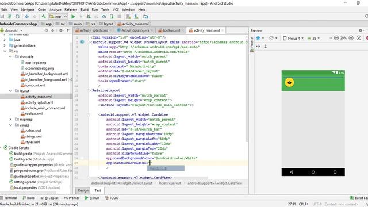Click the Debug app bug icon

[89, 17]
